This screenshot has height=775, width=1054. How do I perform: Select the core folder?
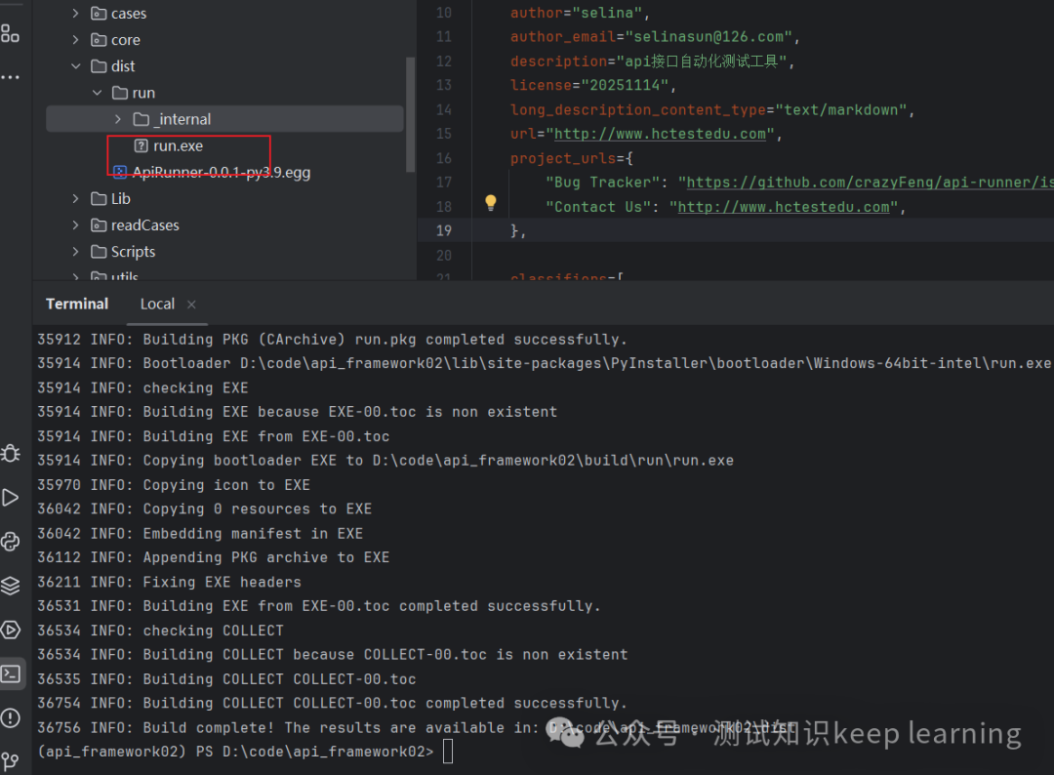[x=126, y=40]
